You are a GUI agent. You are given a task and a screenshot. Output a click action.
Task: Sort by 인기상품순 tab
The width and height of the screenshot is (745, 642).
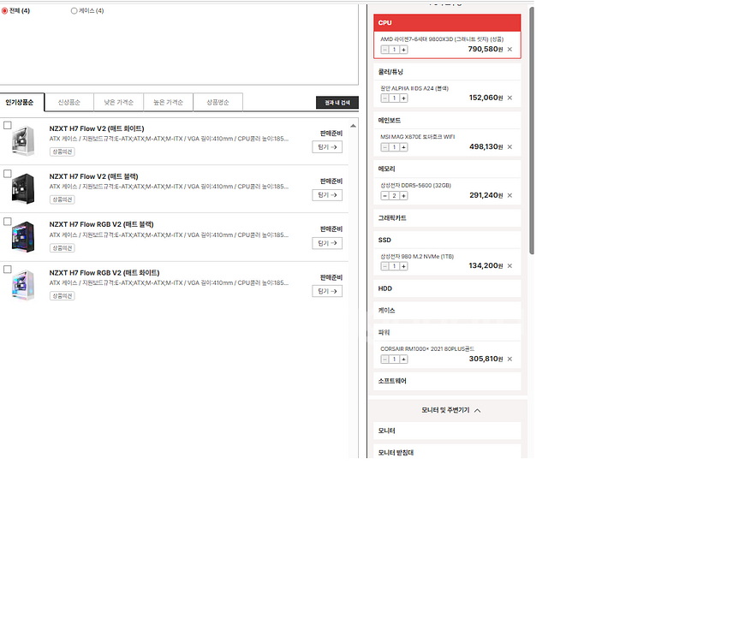point(22,102)
